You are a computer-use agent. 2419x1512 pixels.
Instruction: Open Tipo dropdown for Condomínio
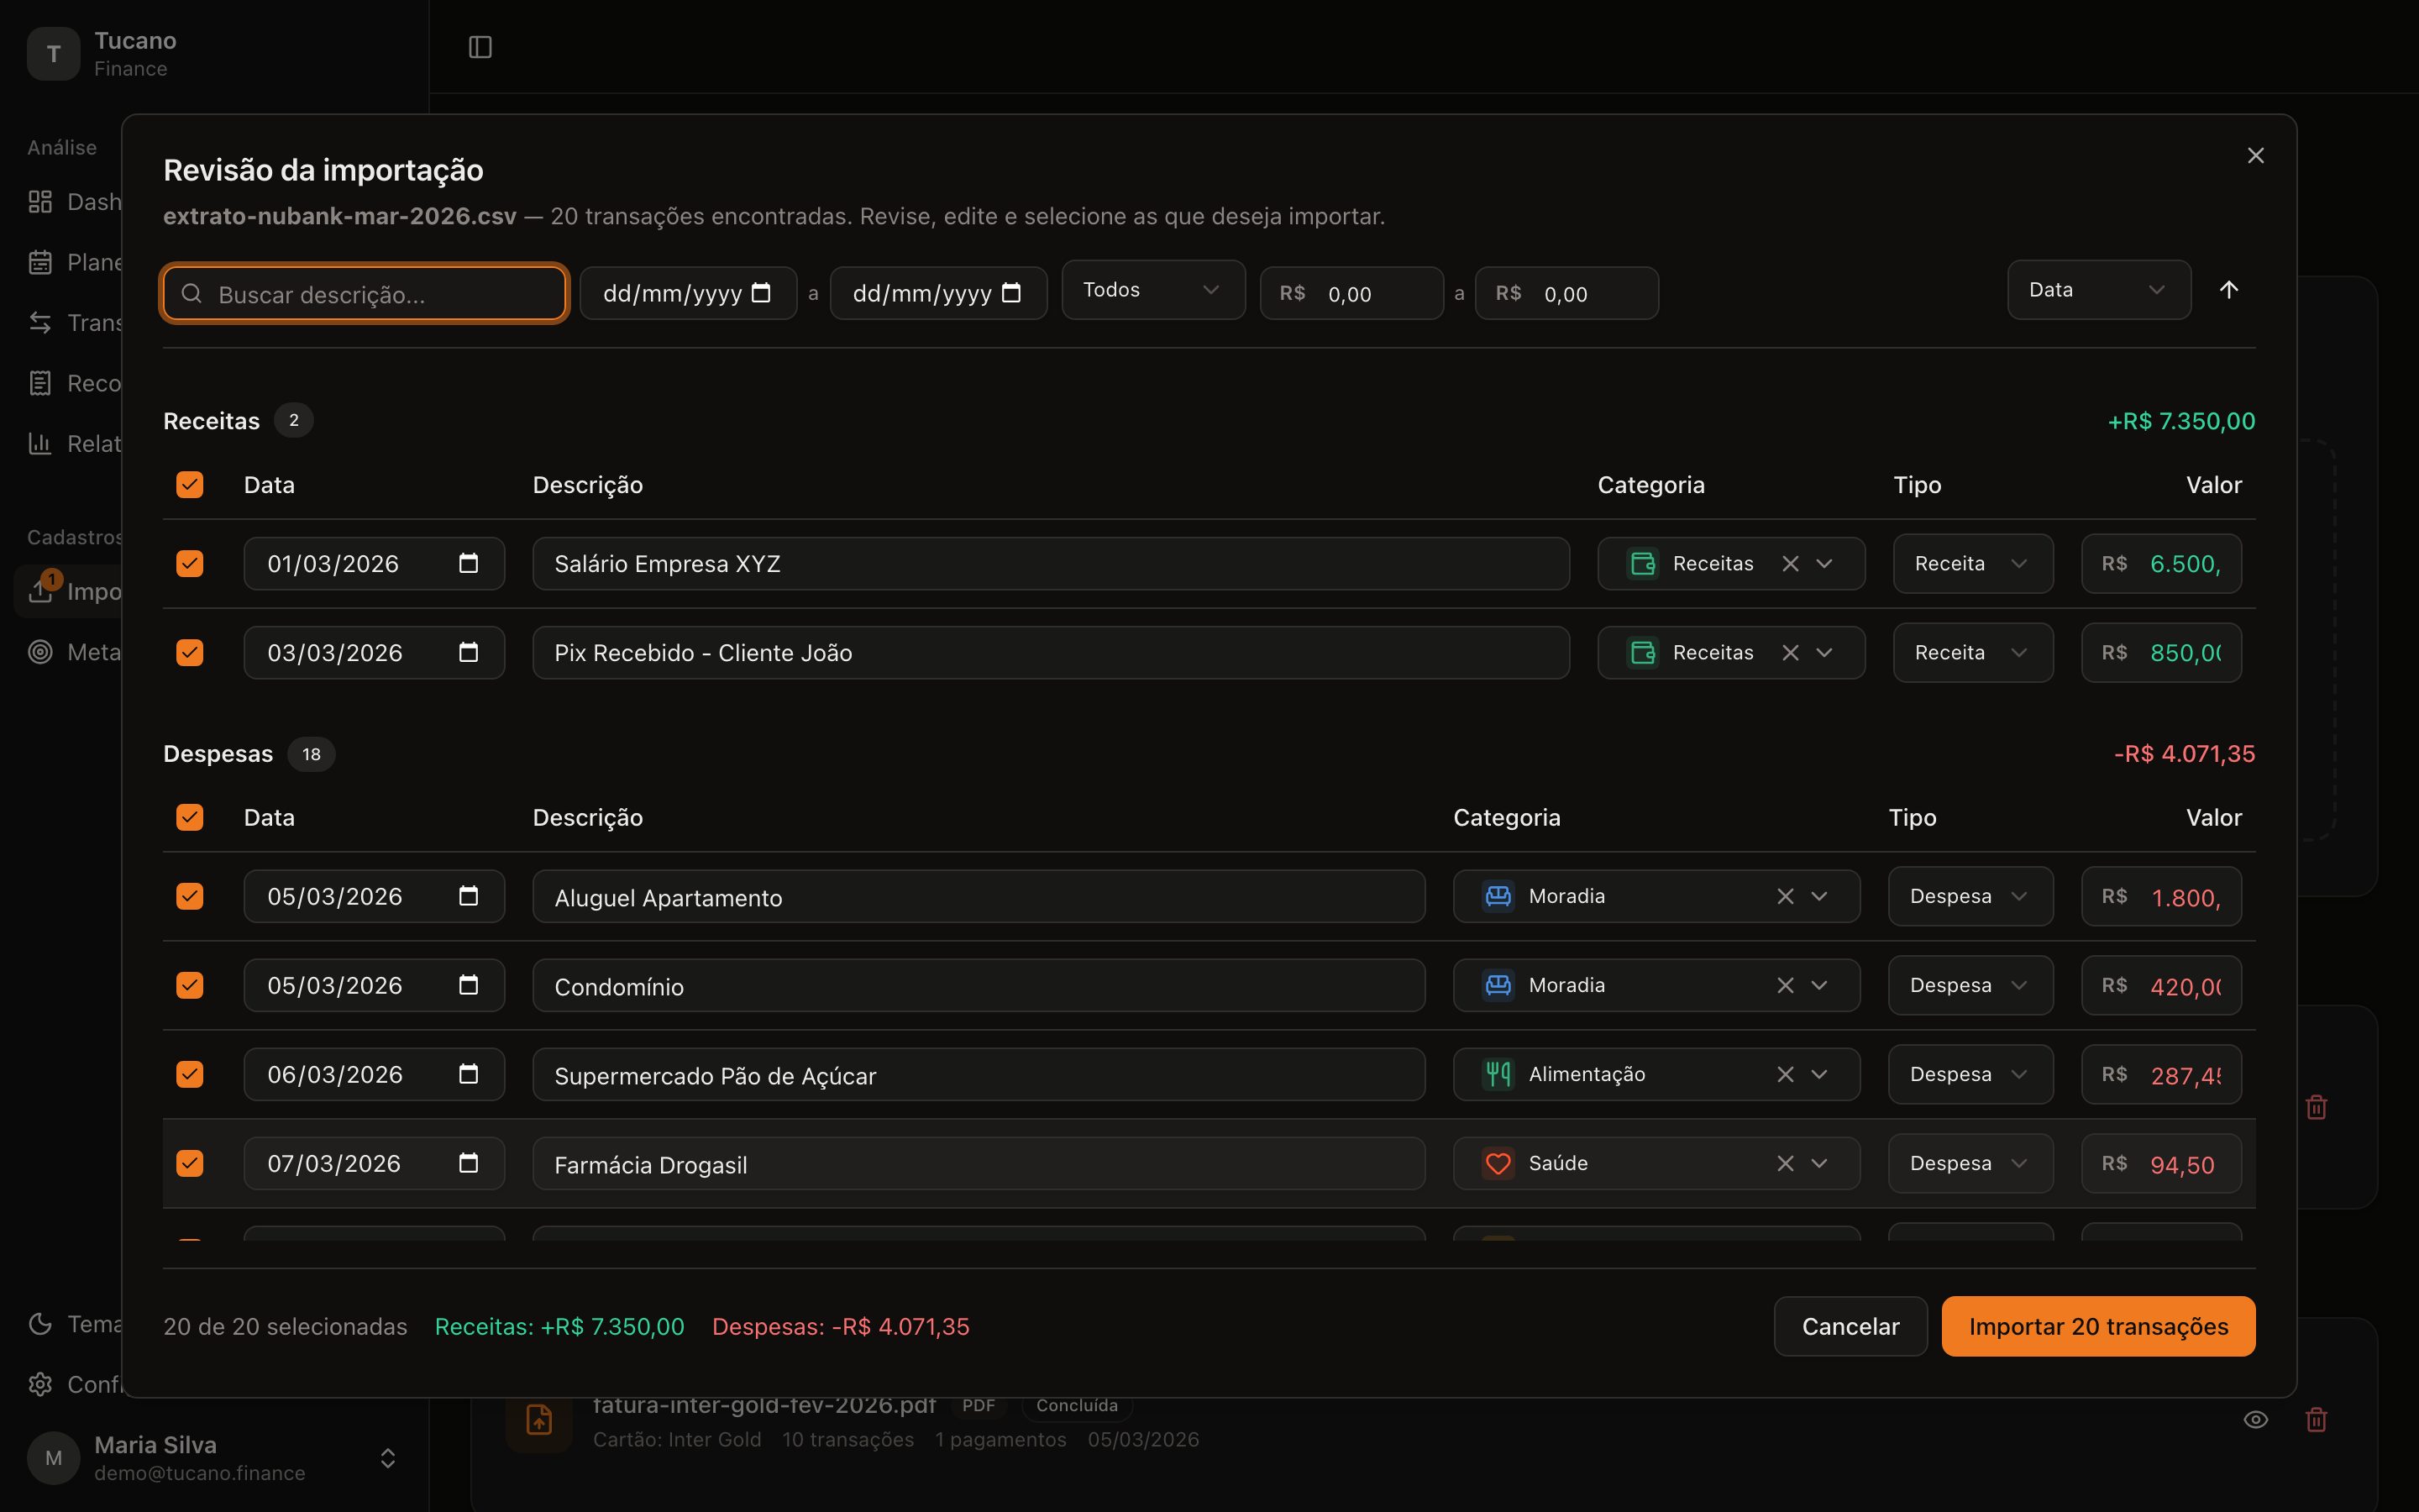[x=1970, y=985]
